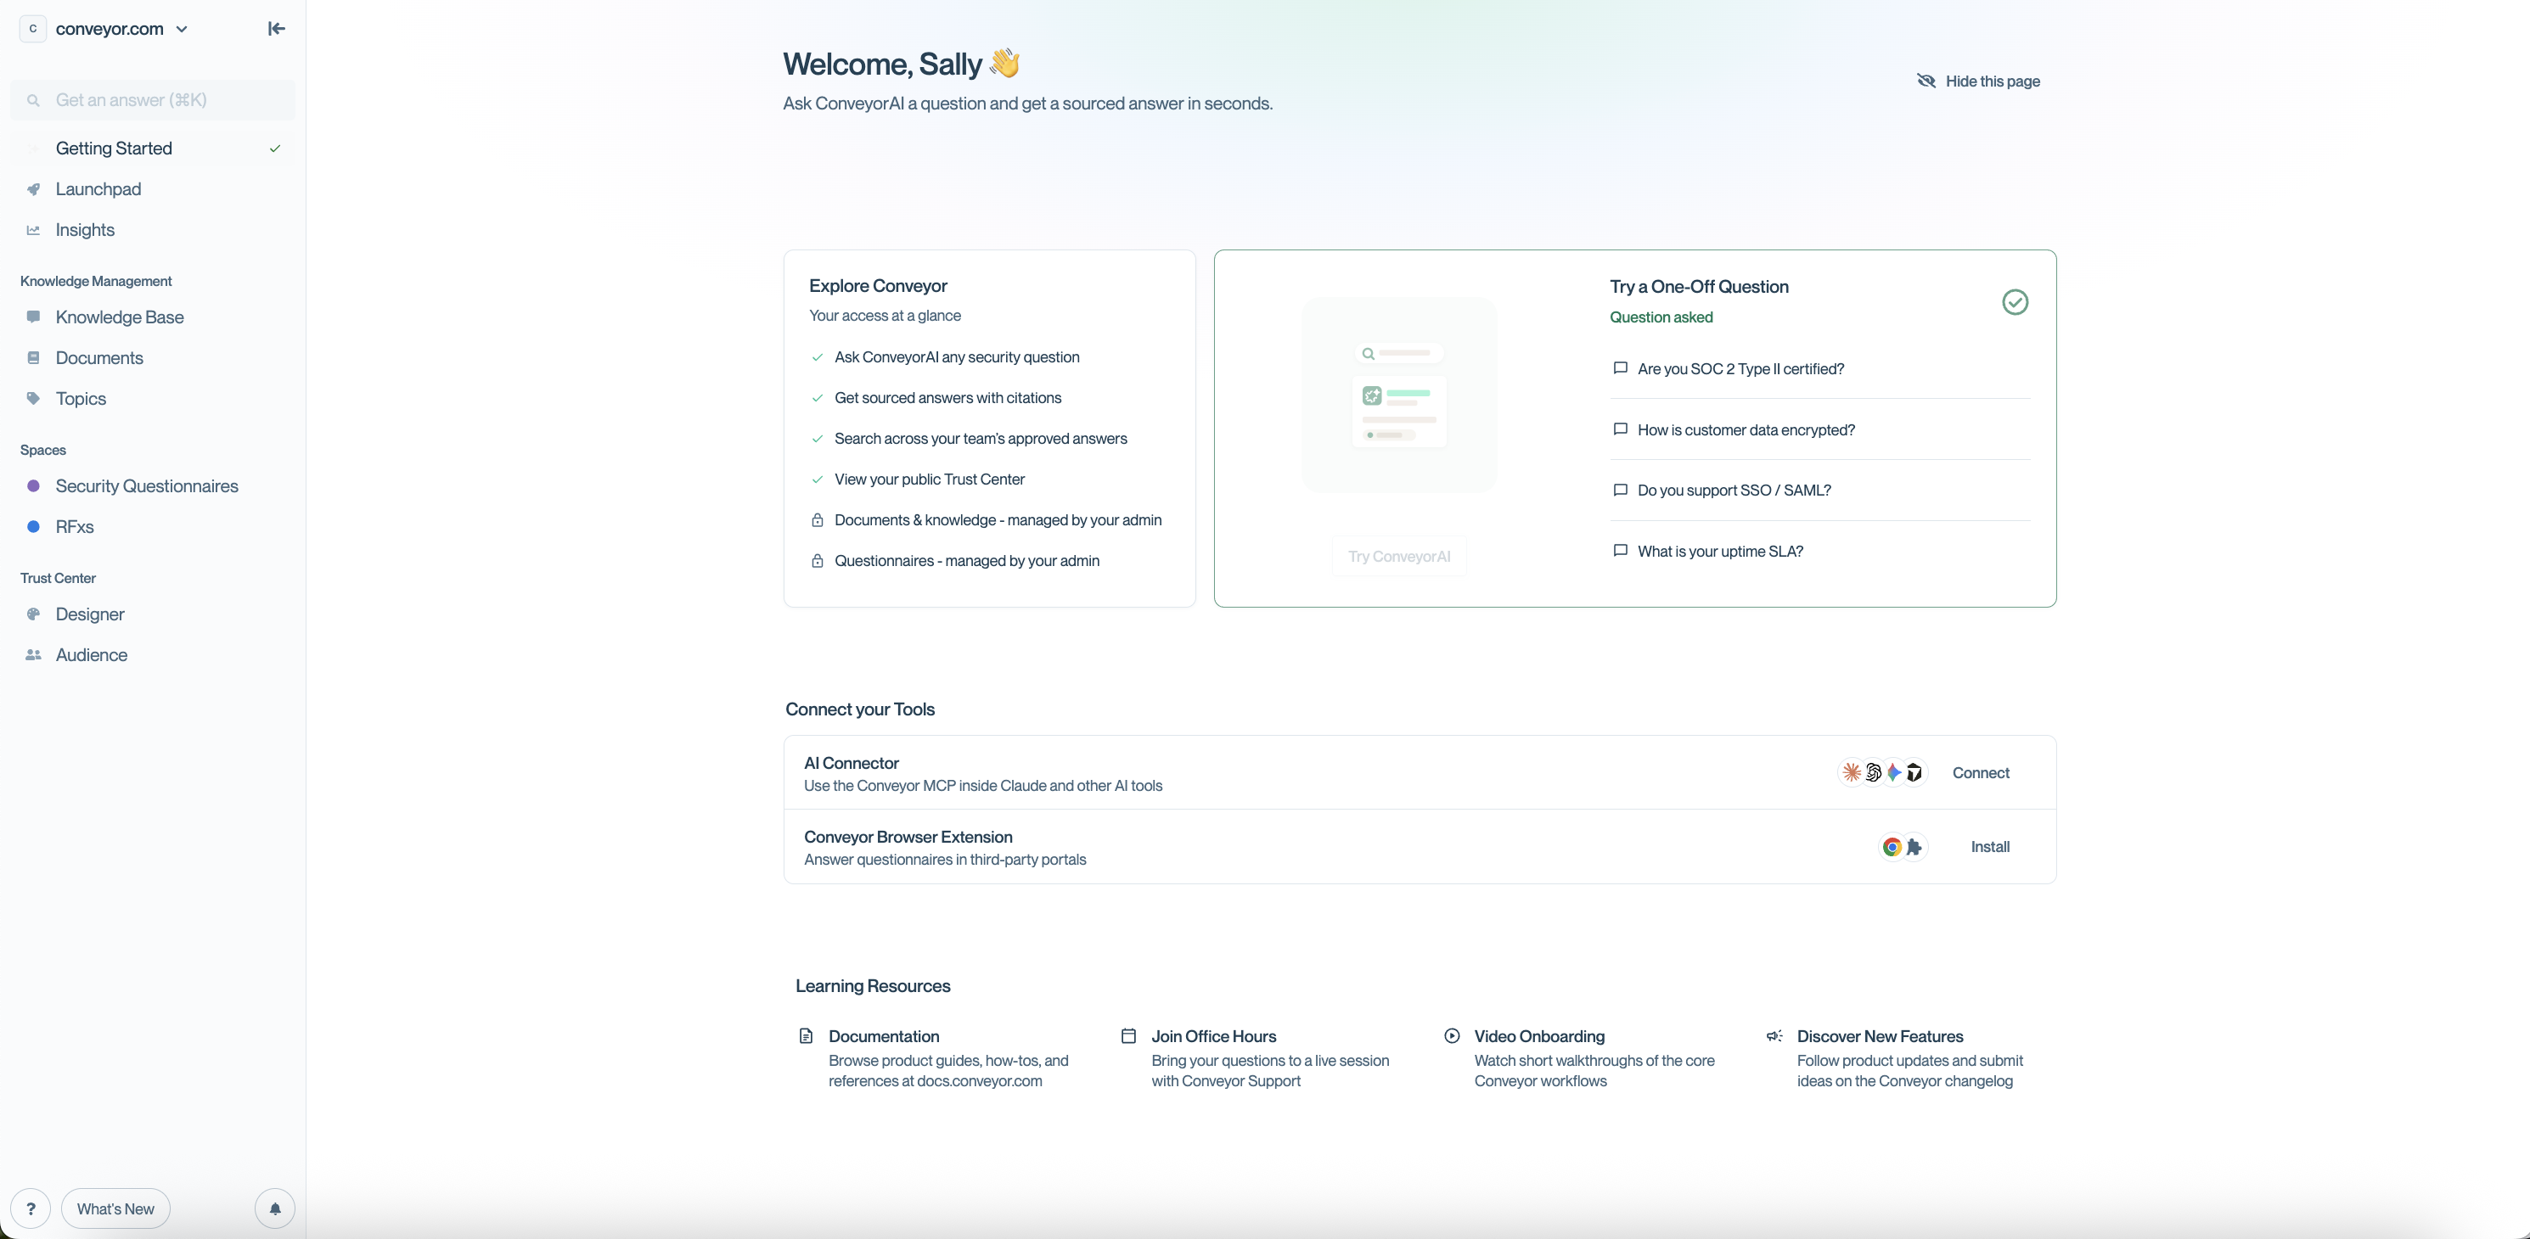Ask "How is customer data encrypted?"
The height and width of the screenshot is (1239, 2530).
point(1820,430)
